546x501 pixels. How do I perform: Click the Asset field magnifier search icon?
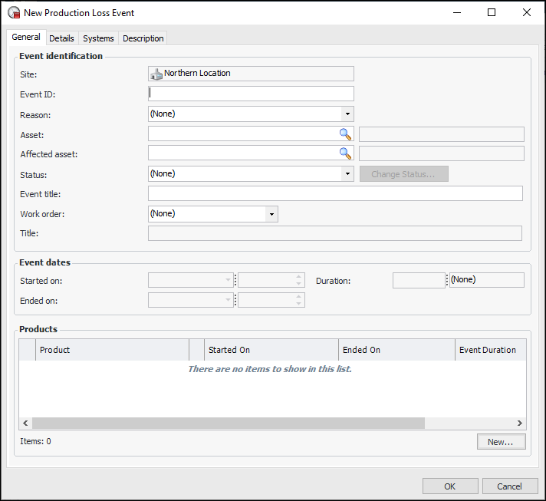pos(345,133)
